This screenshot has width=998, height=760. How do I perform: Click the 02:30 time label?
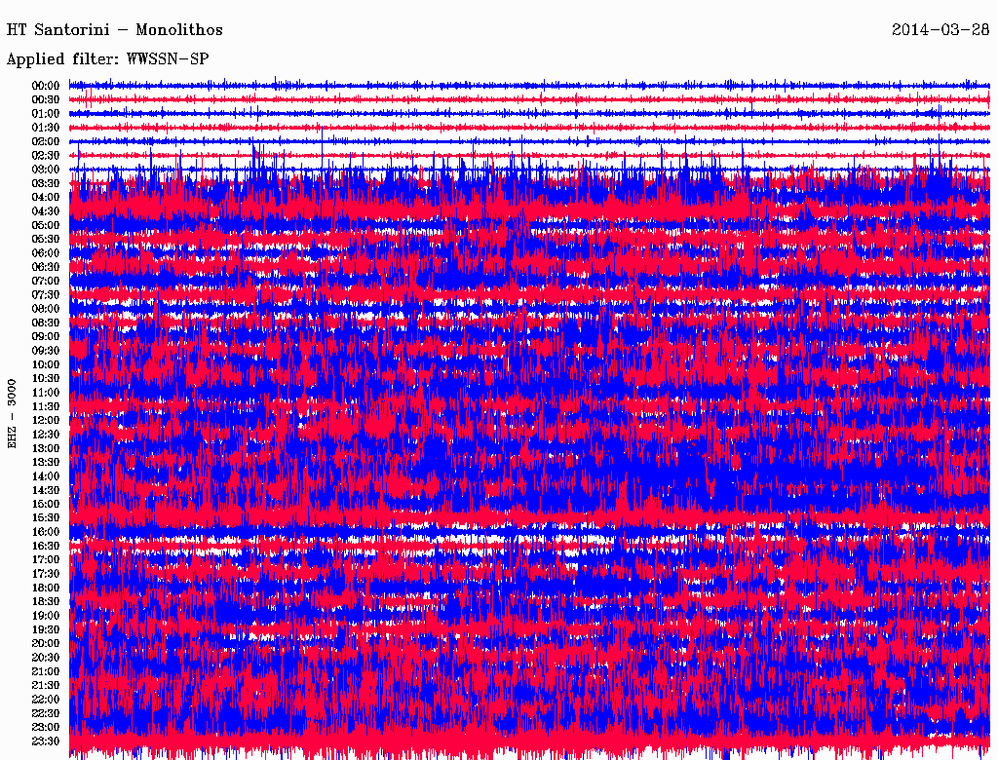pos(46,156)
